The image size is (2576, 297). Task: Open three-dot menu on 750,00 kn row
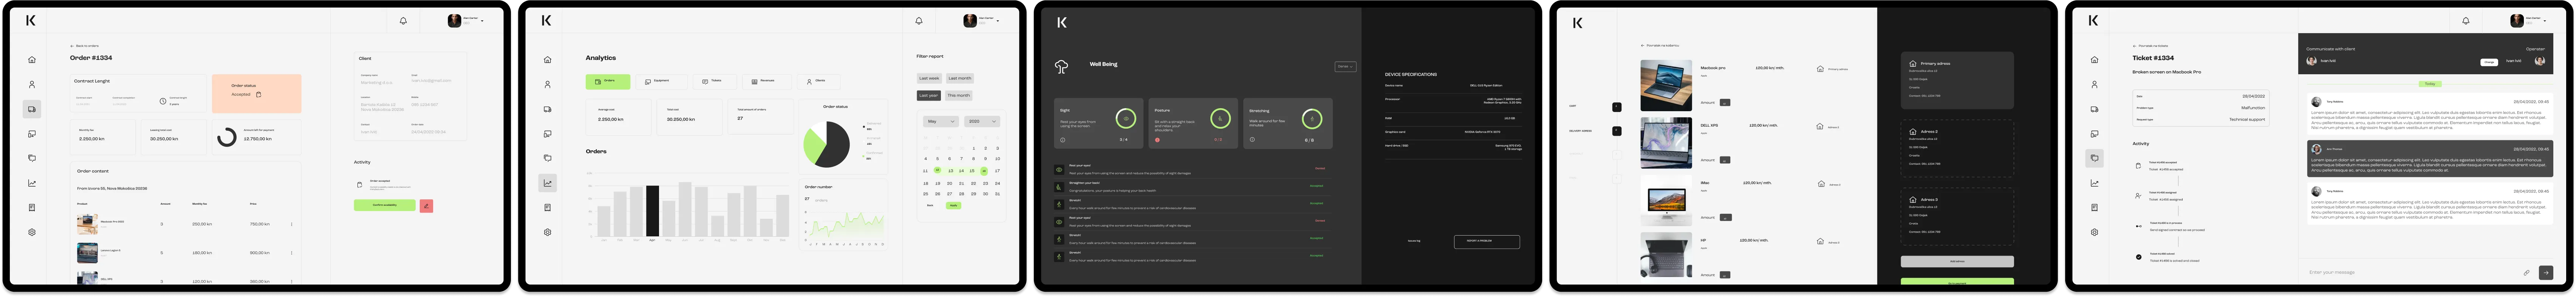coord(292,224)
